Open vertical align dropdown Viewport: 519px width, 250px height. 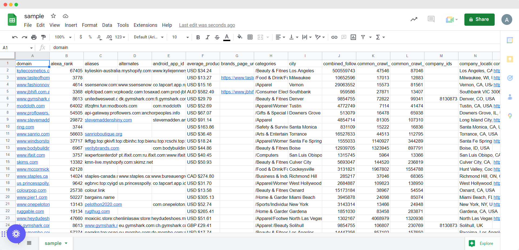pos(294,37)
